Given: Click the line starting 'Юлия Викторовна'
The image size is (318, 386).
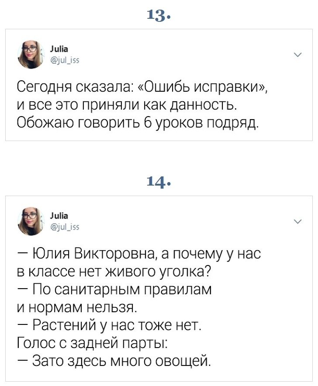Looking at the screenshot, I should (x=139, y=254).
